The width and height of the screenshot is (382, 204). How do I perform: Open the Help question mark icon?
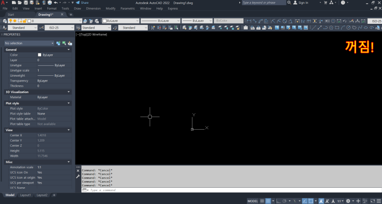[x=343, y=3]
